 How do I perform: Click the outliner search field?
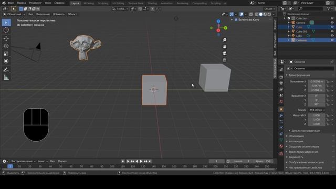(310, 8)
